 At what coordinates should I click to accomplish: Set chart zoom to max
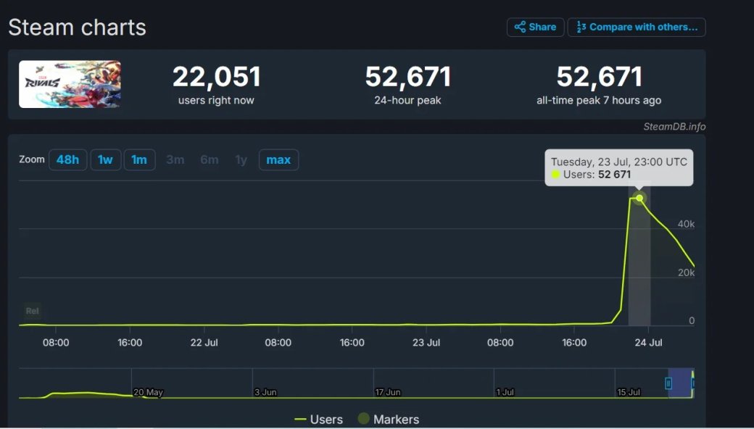point(278,160)
